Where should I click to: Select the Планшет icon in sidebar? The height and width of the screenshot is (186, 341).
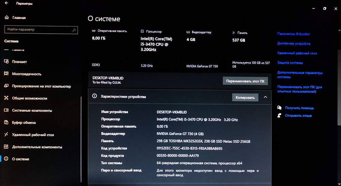pos(6,62)
